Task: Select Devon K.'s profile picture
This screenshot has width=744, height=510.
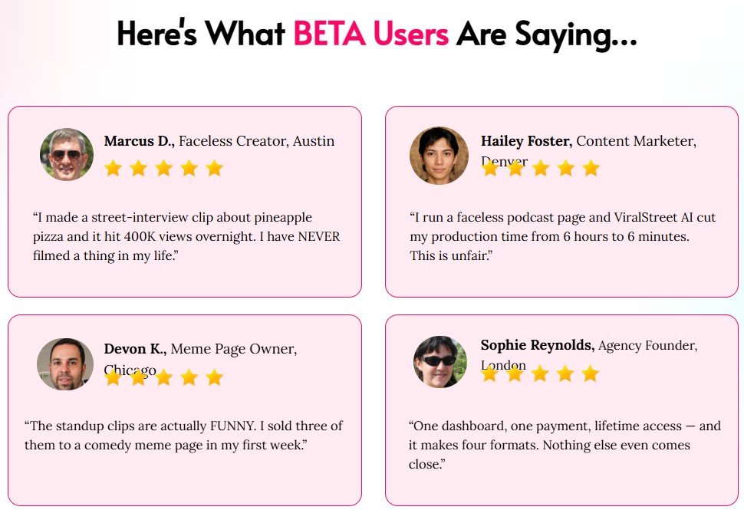Action: pyautogui.click(x=65, y=364)
